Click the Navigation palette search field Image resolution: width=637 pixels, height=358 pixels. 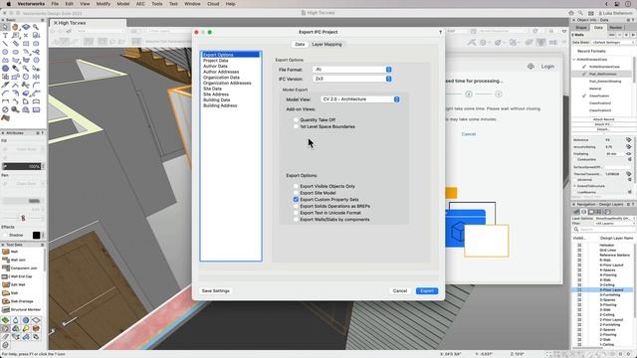604,230
